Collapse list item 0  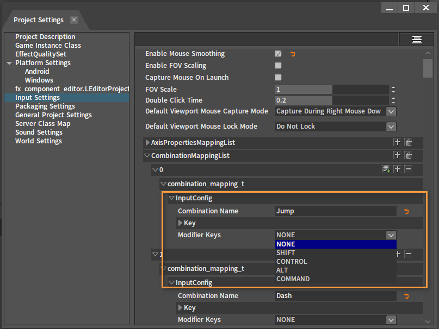pos(155,170)
